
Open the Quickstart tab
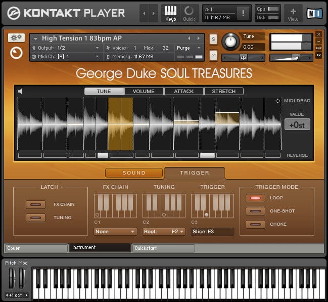point(163,248)
